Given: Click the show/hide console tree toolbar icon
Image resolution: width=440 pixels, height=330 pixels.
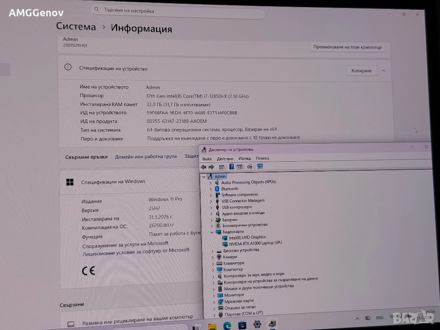Looking at the screenshot, I should coord(222,167).
